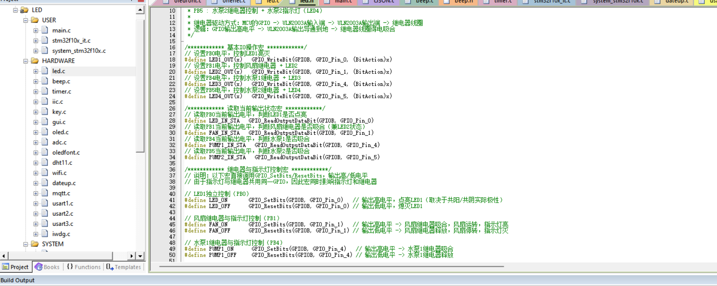Expand the main.c node in project tree
The image size is (717, 286).
click(36, 31)
